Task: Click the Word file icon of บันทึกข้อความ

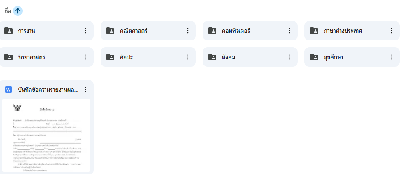Action: [8, 90]
